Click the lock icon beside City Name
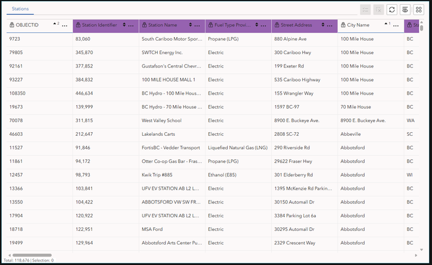 343,25
